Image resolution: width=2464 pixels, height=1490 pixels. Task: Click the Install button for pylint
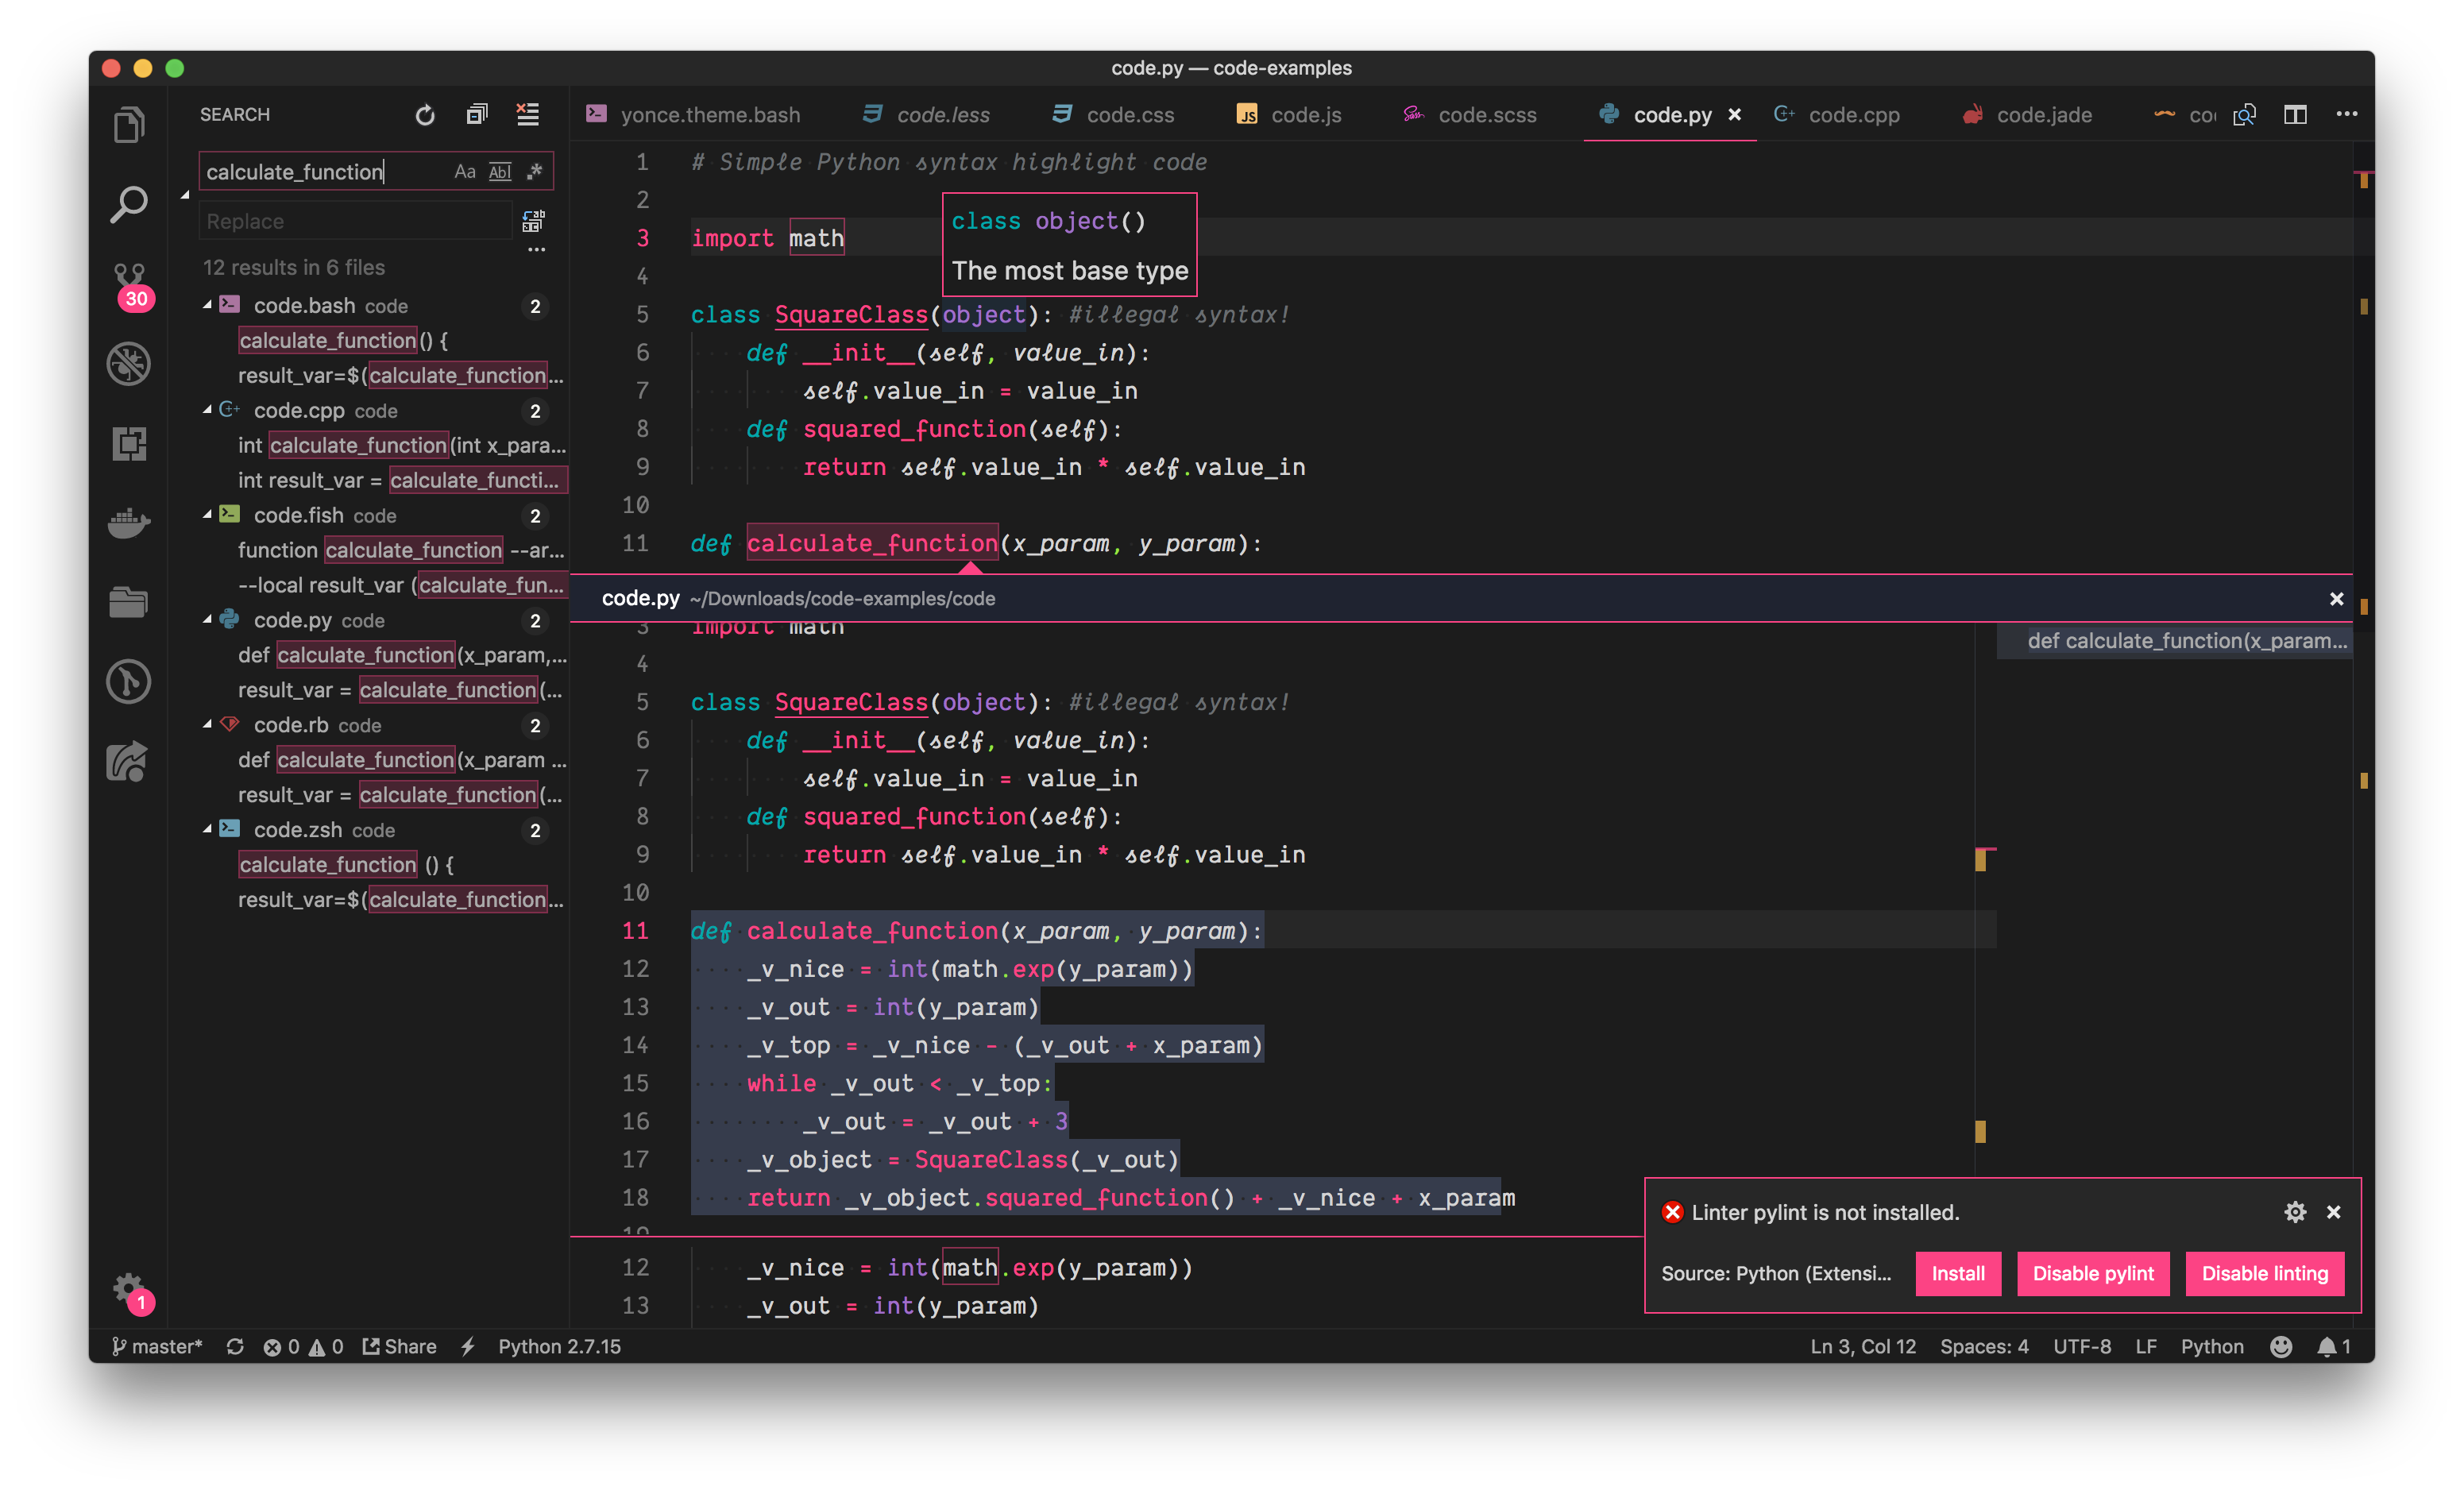click(x=1957, y=1273)
